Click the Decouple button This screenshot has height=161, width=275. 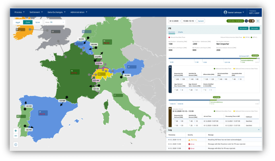coord(254,28)
